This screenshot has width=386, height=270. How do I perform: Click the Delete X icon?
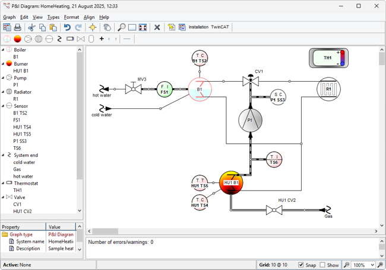click(x=157, y=27)
